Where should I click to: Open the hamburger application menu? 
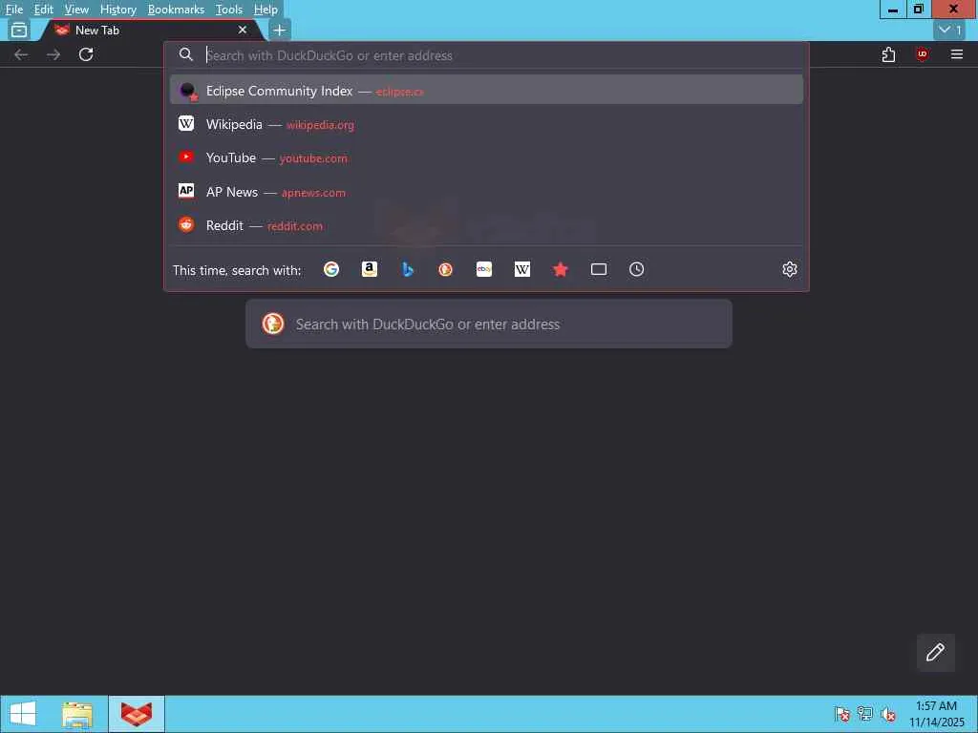coord(957,54)
